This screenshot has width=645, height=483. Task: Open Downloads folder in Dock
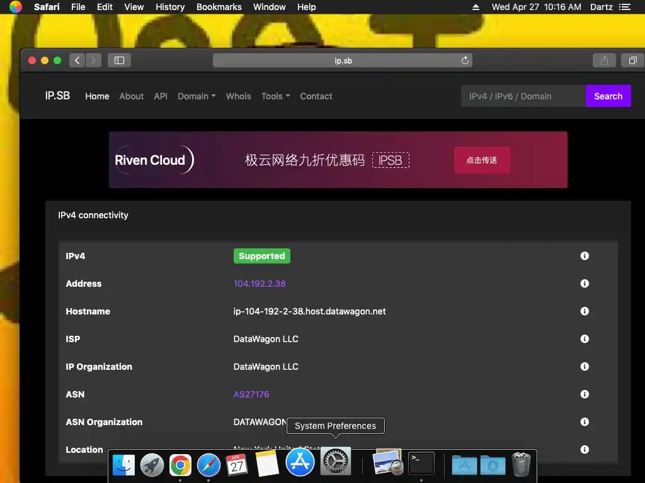tap(493, 465)
